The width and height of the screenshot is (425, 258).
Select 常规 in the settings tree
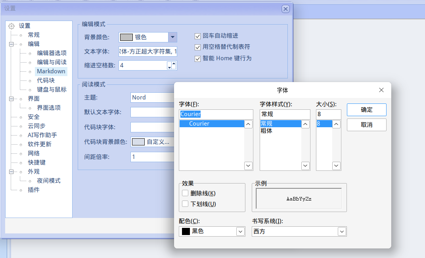[34, 35]
